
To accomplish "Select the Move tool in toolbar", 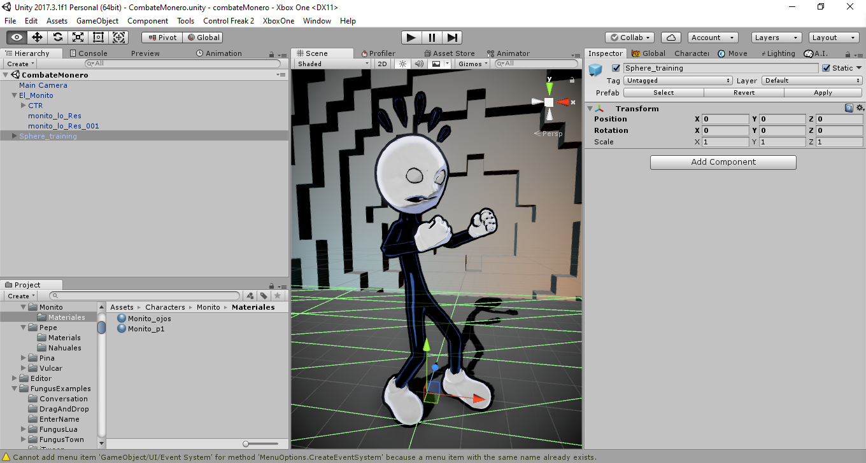I will tap(38, 38).
